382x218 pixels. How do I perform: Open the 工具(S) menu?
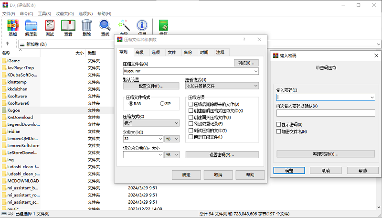point(44,14)
